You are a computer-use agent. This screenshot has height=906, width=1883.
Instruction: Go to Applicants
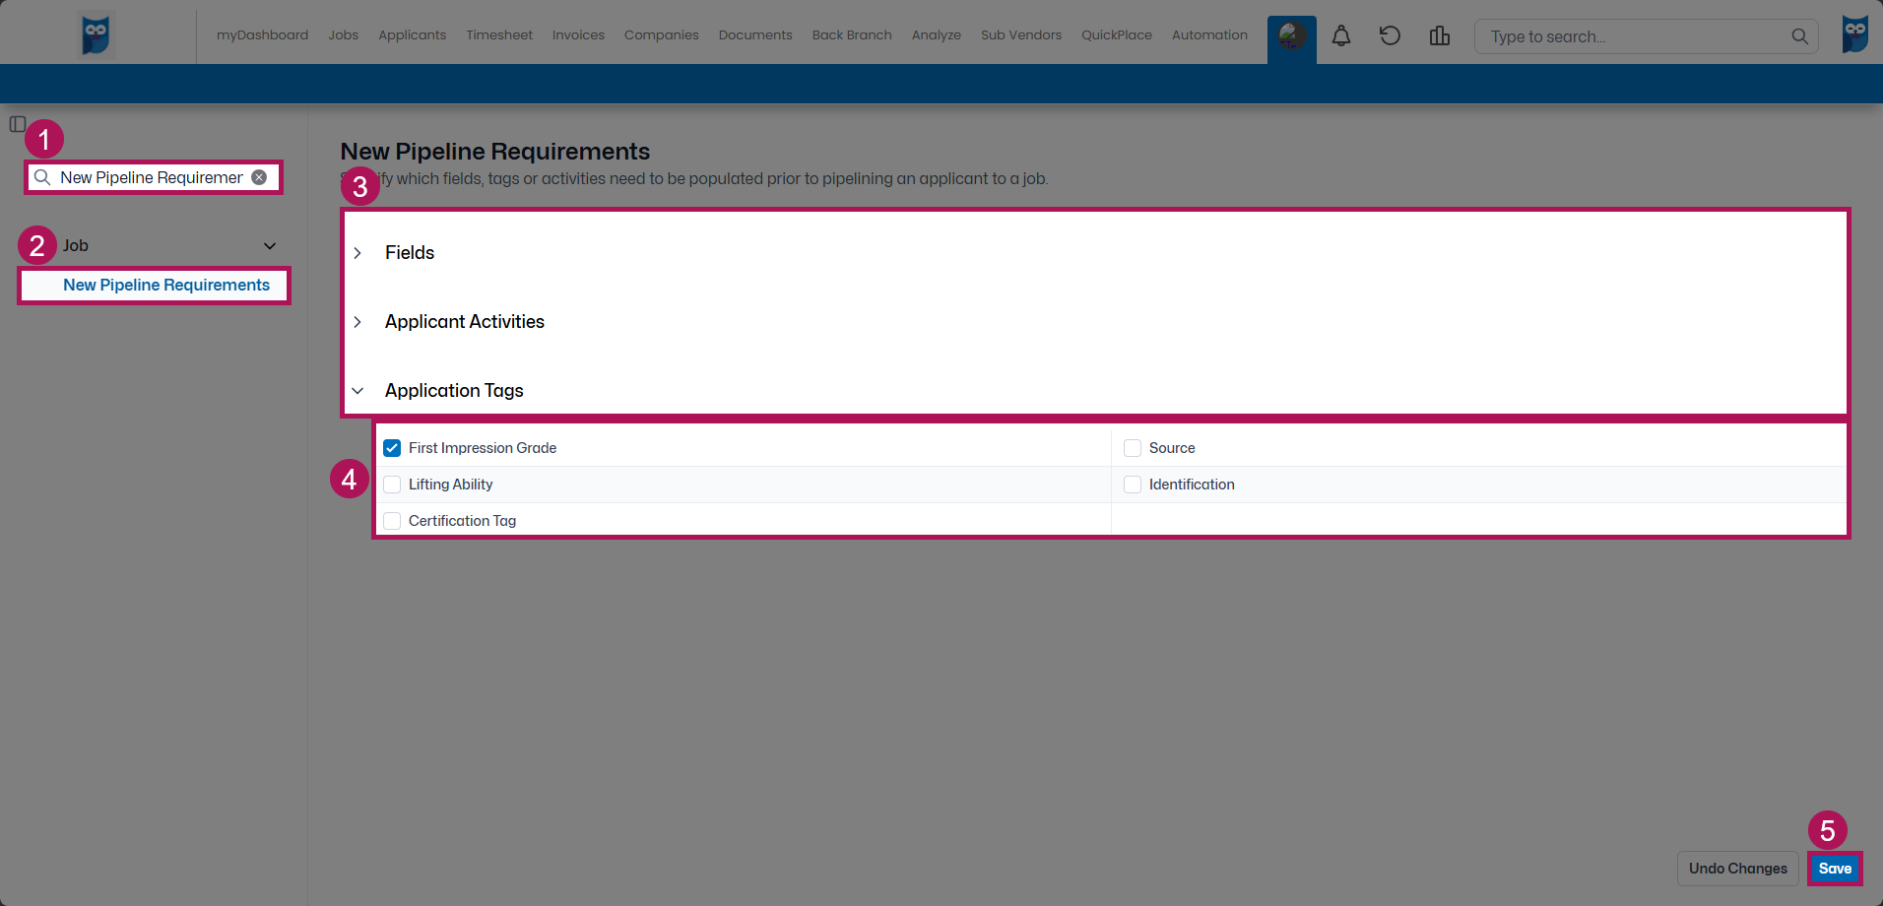pos(412,35)
